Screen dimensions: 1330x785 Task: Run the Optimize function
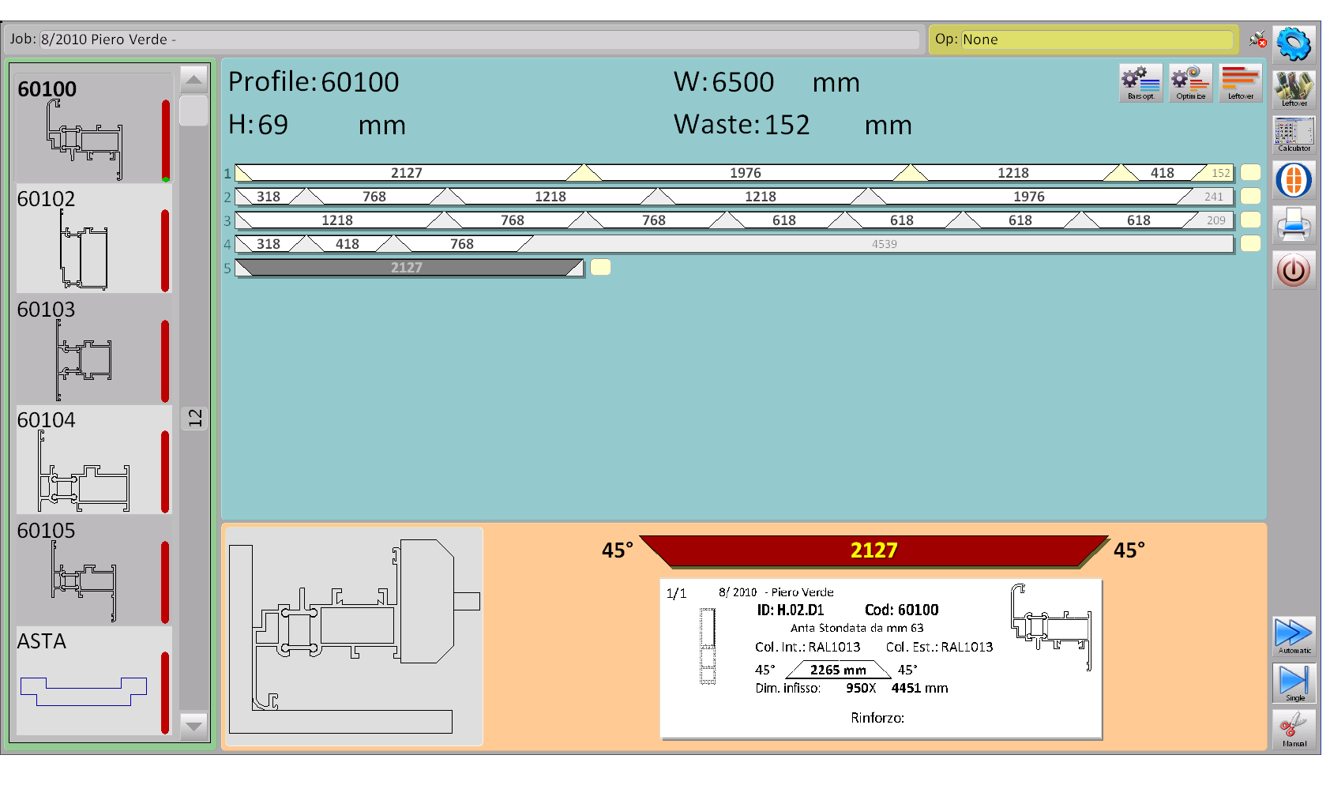[x=1190, y=83]
